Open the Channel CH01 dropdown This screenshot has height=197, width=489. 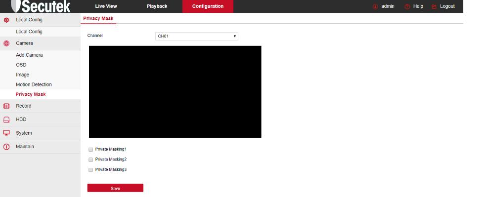(x=197, y=36)
